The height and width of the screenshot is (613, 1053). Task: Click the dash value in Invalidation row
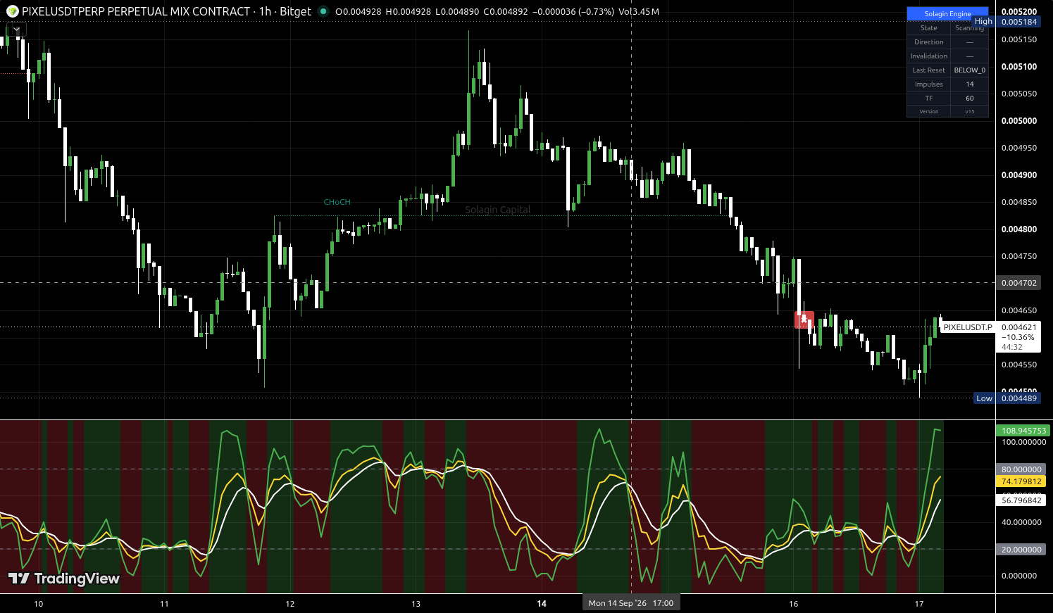coord(969,56)
